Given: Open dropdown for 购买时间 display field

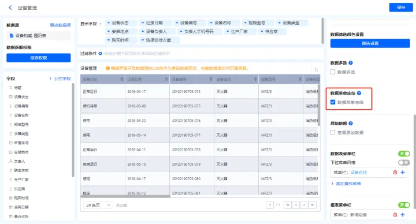Looking at the screenshot, I should click(109, 40).
